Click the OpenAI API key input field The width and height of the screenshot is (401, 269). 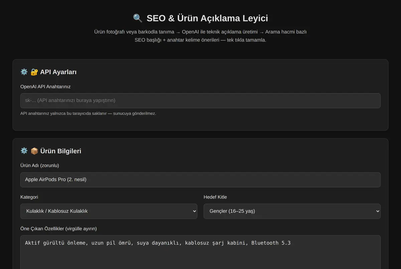point(200,100)
